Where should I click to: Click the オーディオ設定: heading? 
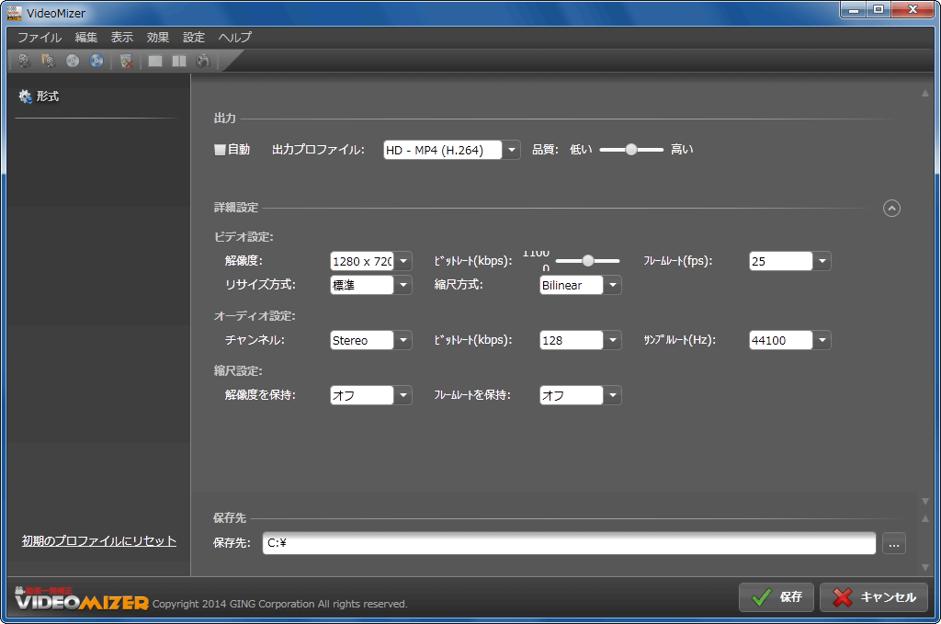coord(255,316)
